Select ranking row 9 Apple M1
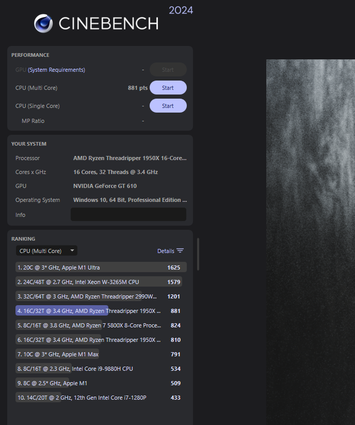Image resolution: width=355 pixels, height=425 pixels. [101, 383]
